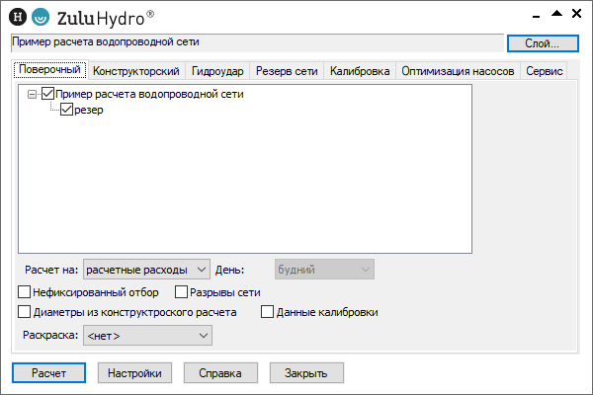Click the round H icon in title bar

tap(16, 16)
